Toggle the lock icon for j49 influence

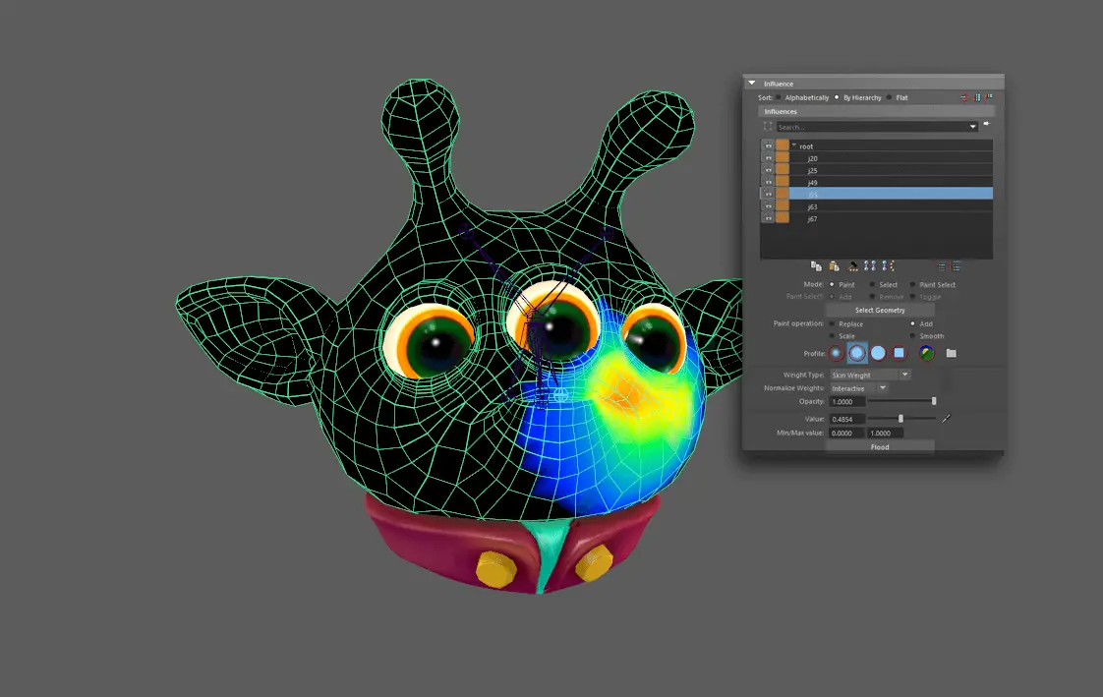tap(768, 182)
